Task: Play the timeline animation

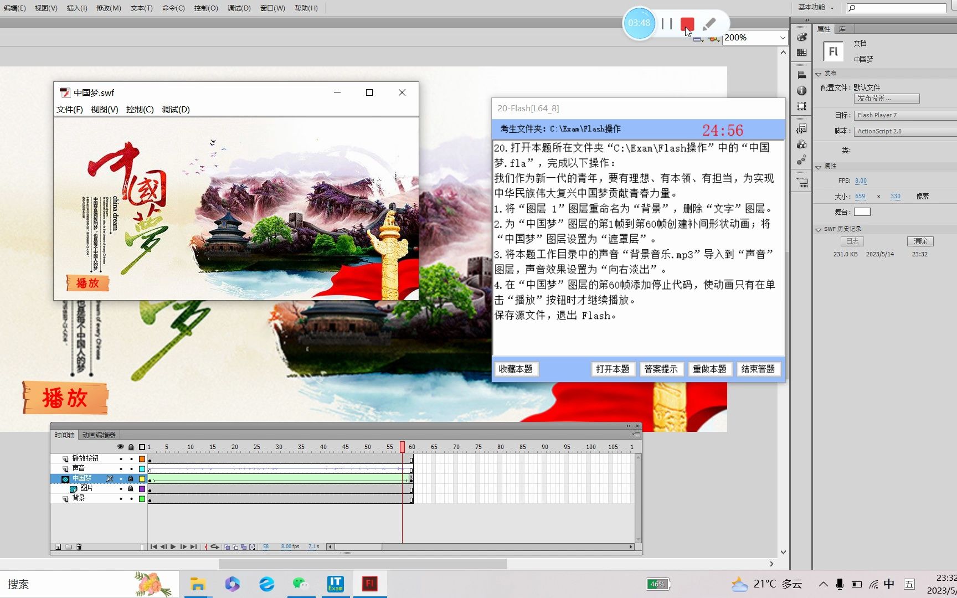Action: point(173,547)
